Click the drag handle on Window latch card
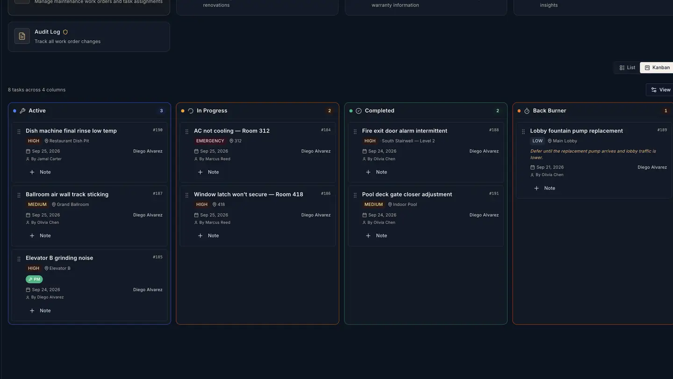 pyautogui.click(x=187, y=195)
